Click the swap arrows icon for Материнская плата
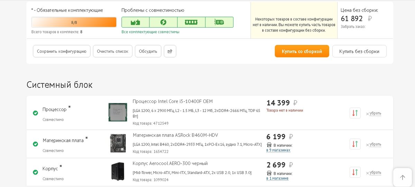 (355, 144)
